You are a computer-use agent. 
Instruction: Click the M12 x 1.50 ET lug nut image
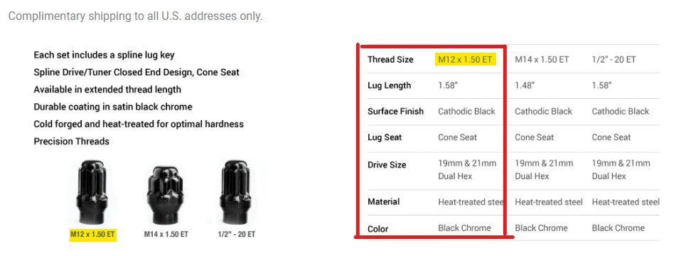coord(92,192)
